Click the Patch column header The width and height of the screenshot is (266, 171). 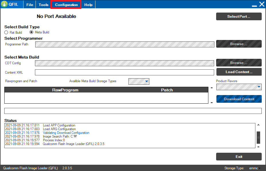click(x=167, y=90)
